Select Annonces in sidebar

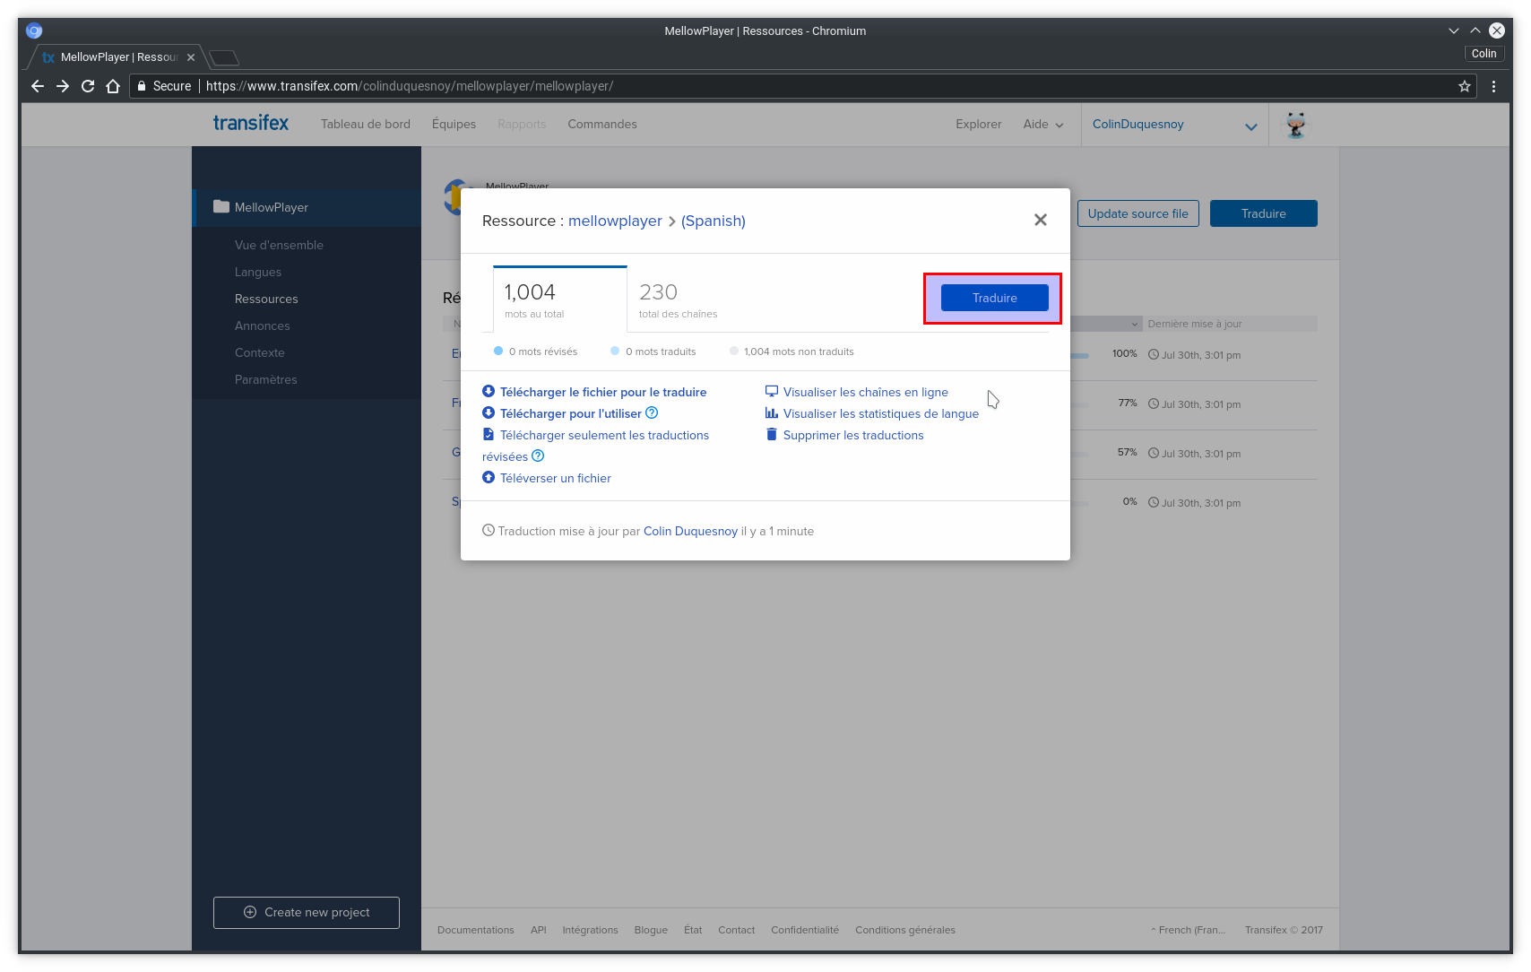tap(263, 325)
